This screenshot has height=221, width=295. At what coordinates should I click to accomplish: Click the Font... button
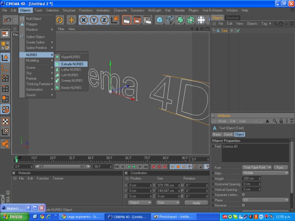pyautogui.click(x=281, y=168)
